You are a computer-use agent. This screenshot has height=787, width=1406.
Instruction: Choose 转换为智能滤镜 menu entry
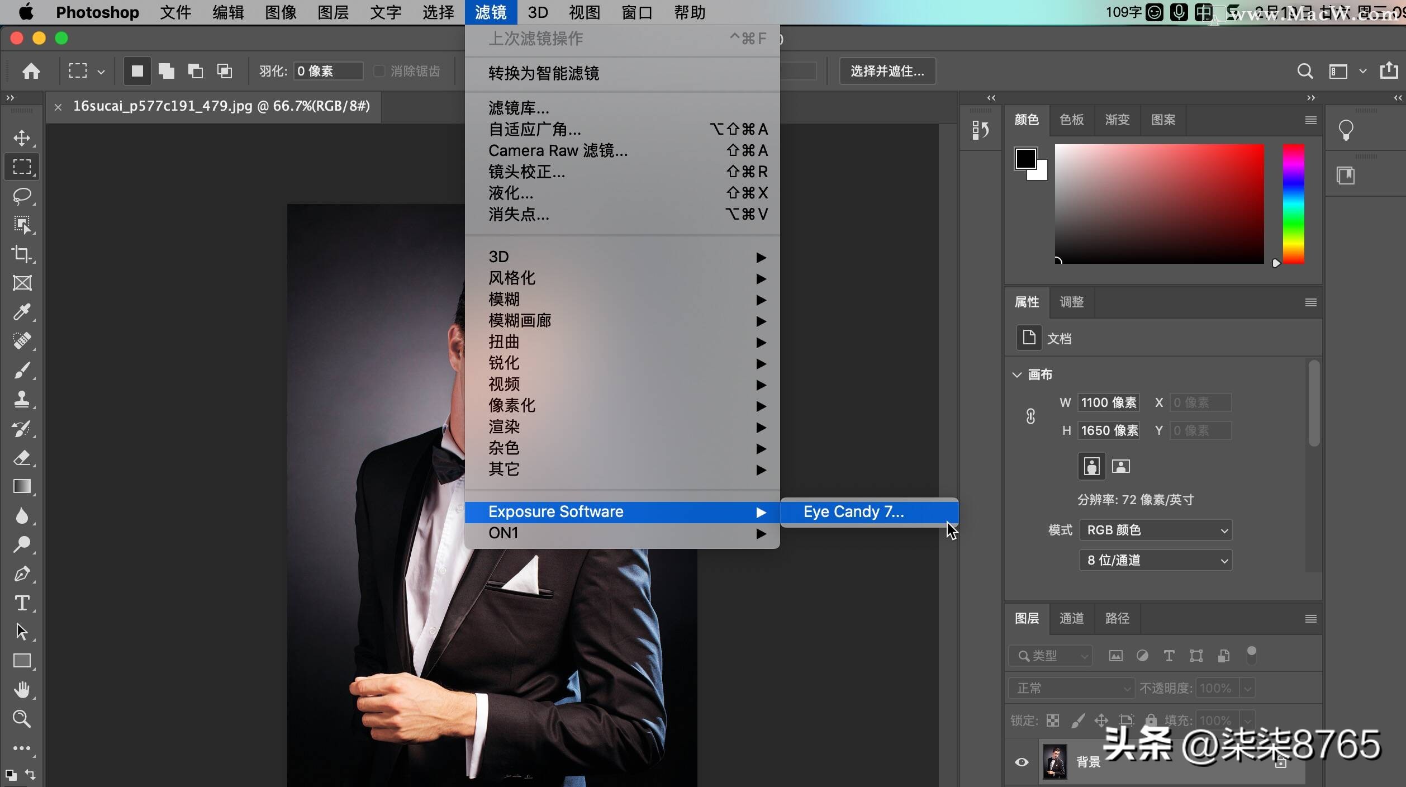pyautogui.click(x=543, y=73)
